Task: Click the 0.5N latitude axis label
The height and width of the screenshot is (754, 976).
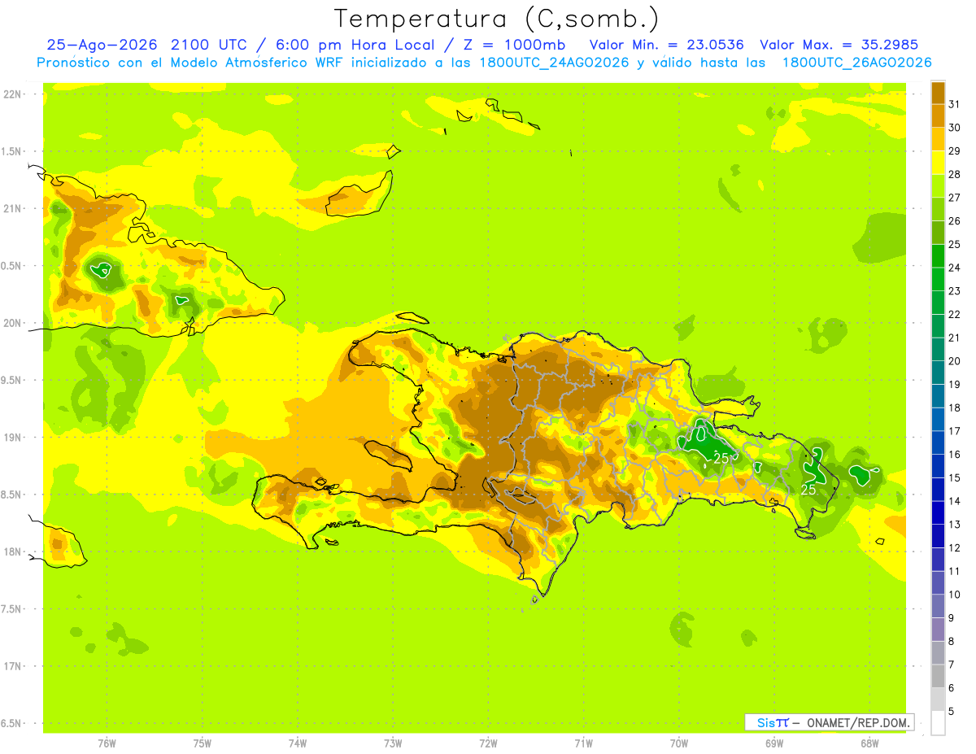Action: coord(12,266)
